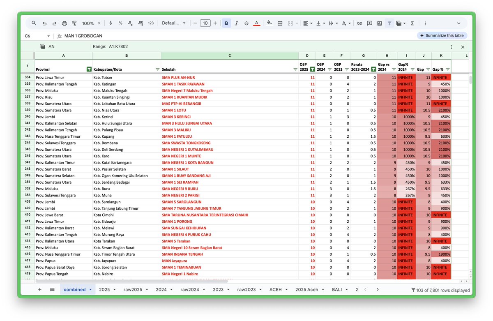493x321 pixels.
Task: Open text rotation dropdown
Action: (x=346, y=23)
